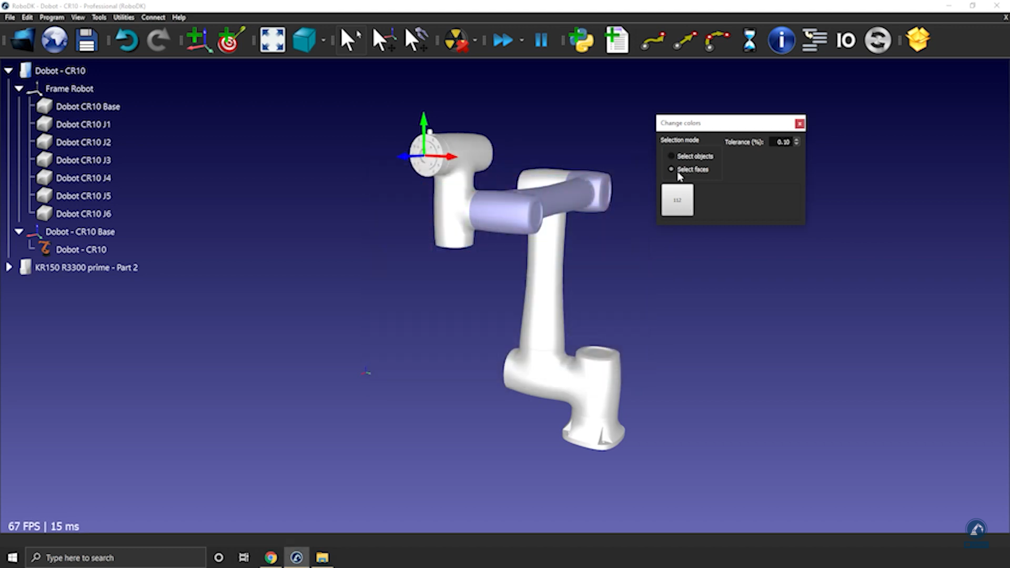Open the Utilities menu

[x=124, y=17]
